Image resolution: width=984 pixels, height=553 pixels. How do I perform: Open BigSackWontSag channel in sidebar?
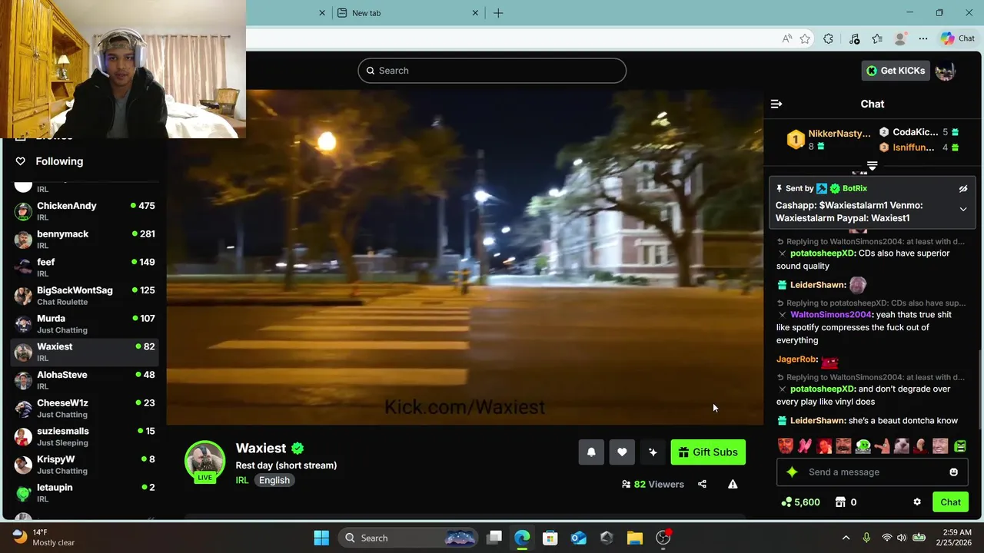(x=85, y=296)
